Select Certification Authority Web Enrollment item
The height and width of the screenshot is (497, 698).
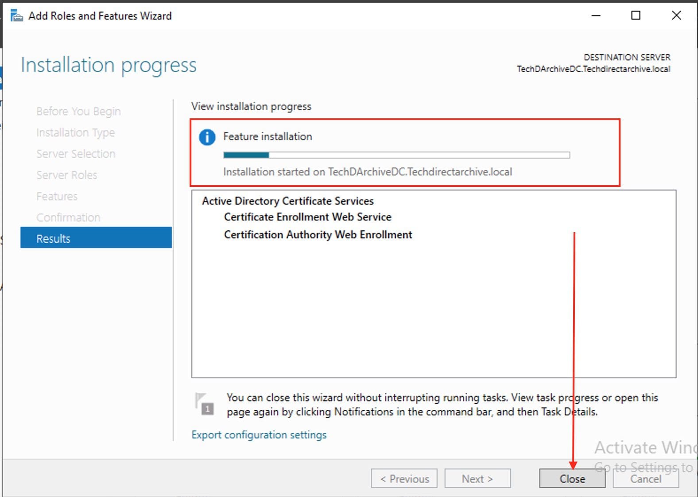(318, 235)
